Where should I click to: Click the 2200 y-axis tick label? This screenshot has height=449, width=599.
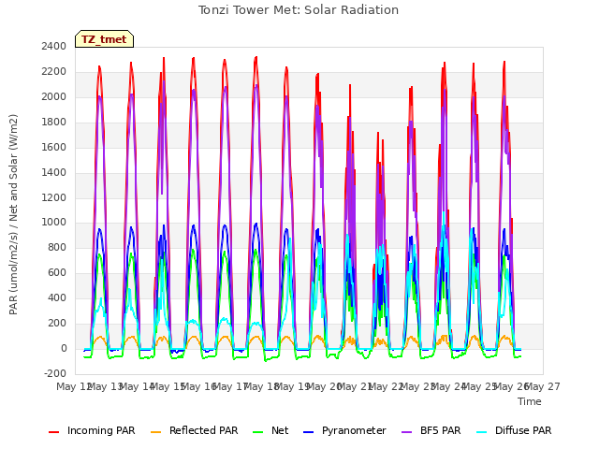pyautogui.click(x=54, y=71)
